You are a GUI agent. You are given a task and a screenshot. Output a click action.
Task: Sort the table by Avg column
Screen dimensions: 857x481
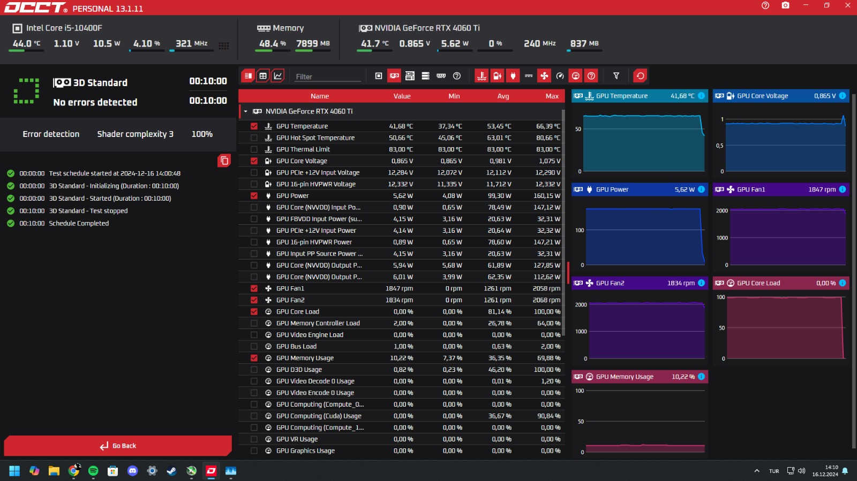click(503, 96)
